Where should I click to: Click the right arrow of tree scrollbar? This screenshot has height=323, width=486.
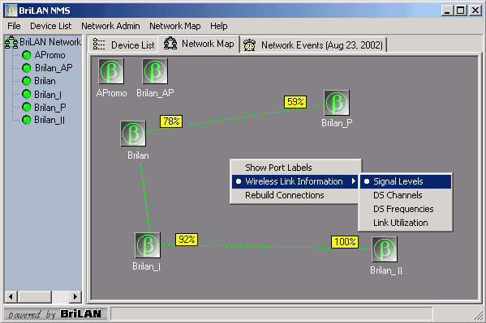(x=75, y=297)
